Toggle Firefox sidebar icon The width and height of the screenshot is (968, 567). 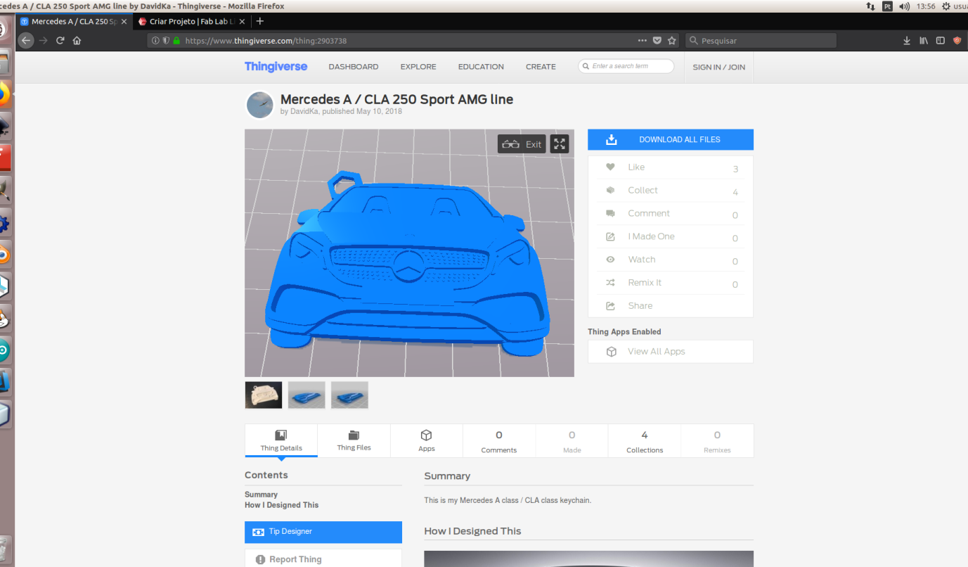[x=941, y=41]
